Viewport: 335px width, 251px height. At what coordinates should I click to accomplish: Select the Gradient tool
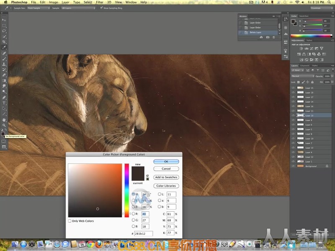[4, 81]
